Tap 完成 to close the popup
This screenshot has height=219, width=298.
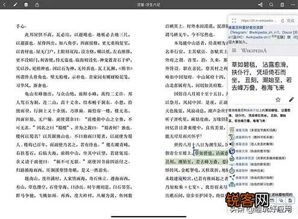(290, 21)
